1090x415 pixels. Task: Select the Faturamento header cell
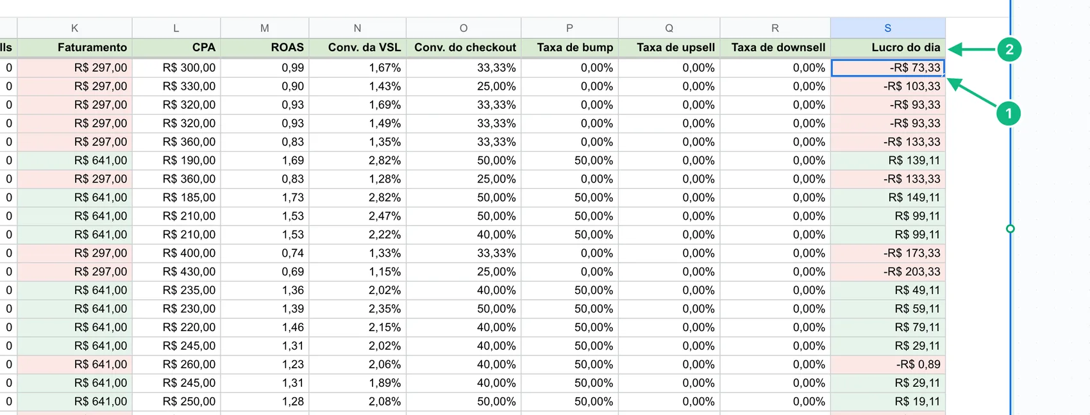(75, 47)
